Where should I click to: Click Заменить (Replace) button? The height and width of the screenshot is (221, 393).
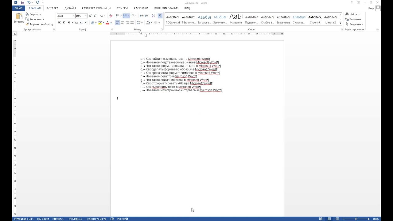click(x=353, y=19)
